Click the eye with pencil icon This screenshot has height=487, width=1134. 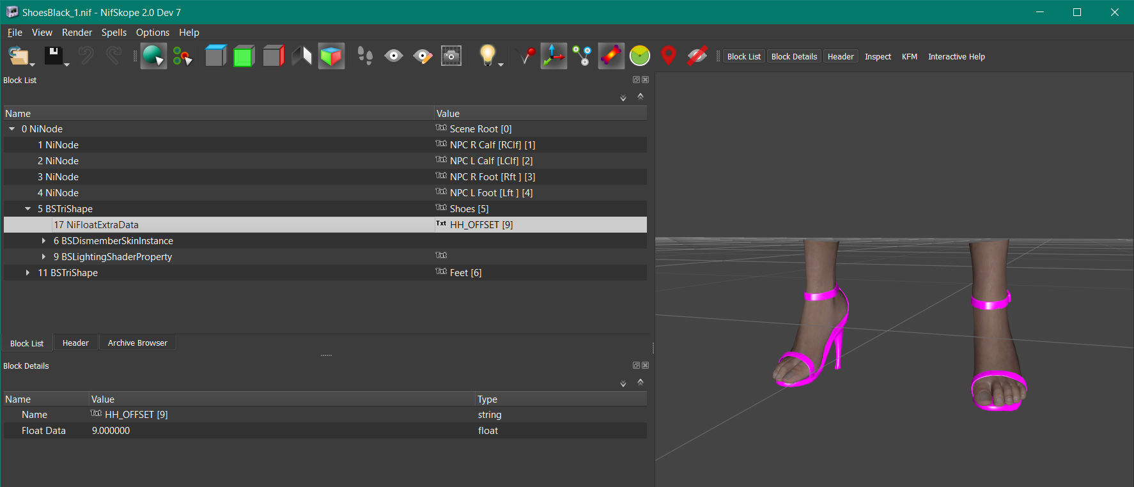pyautogui.click(x=423, y=56)
